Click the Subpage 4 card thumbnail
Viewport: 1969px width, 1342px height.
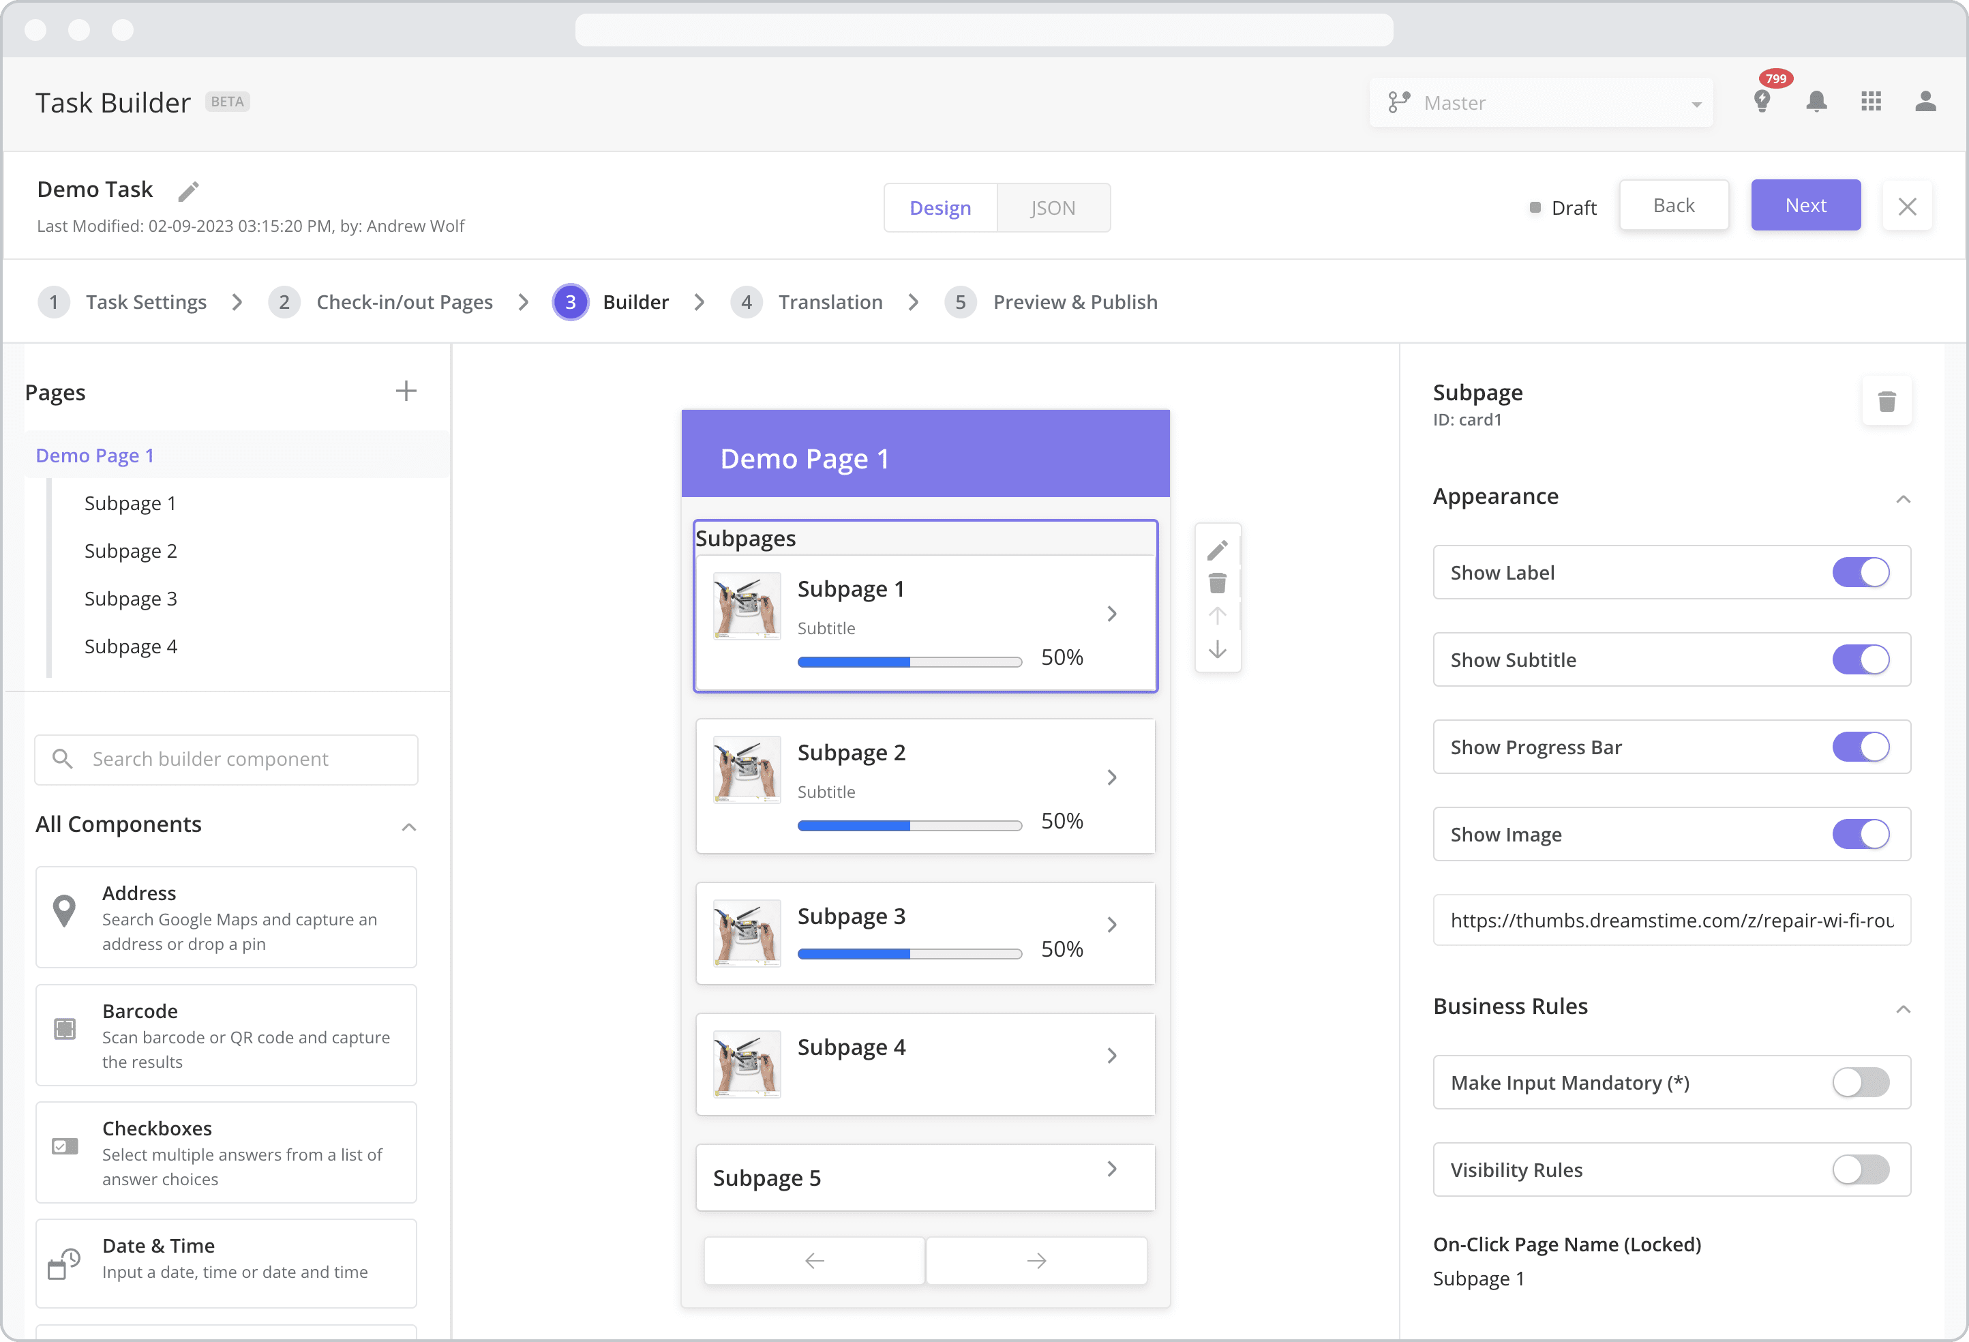coord(747,1064)
